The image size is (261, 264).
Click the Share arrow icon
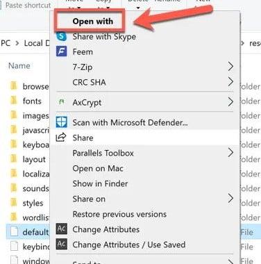tap(61, 138)
